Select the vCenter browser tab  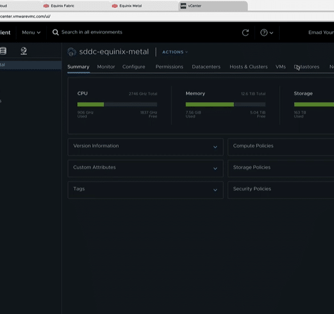tap(213, 6)
